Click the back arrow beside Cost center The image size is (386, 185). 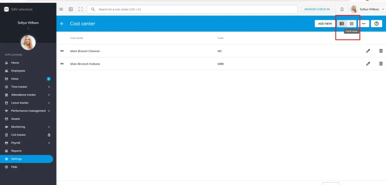point(62,24)
